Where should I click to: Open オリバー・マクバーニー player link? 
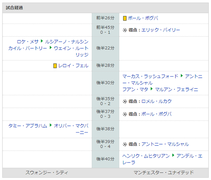pyautogui.click(x=71, y=129)
